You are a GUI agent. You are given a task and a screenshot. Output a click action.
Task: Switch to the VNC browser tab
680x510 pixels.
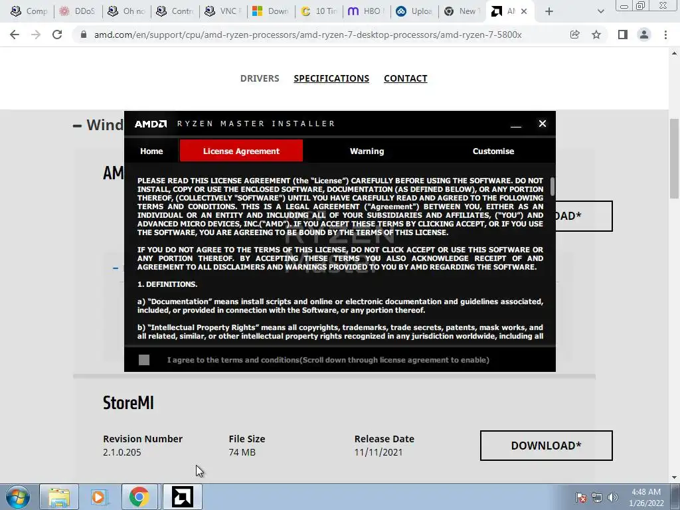223,11
